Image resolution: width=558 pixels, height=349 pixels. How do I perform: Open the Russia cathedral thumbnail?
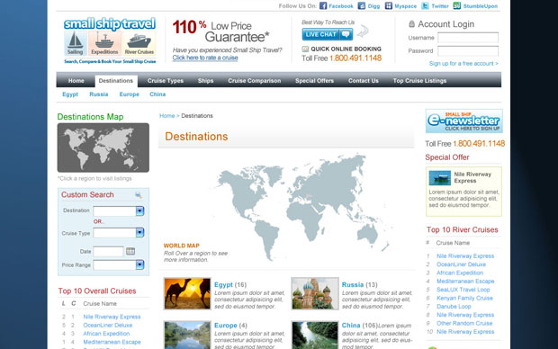[x=315, y=293]
